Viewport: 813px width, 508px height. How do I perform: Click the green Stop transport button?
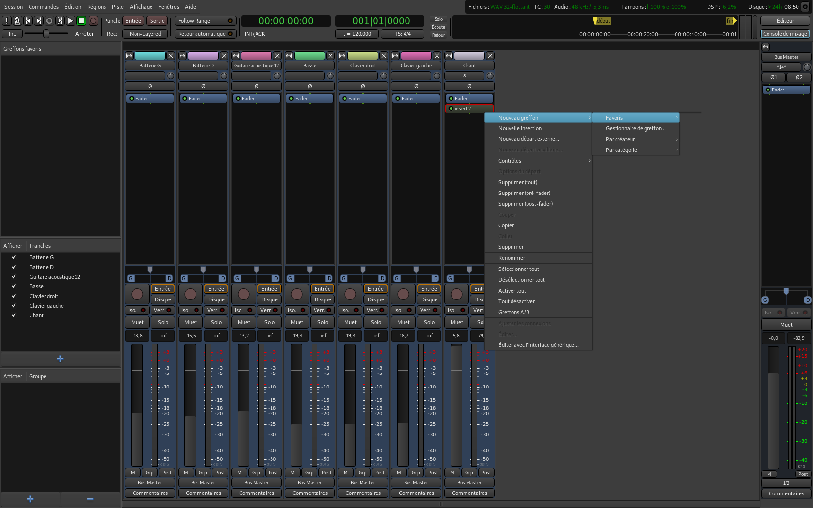pyautogui.click(x=81, y=21)
